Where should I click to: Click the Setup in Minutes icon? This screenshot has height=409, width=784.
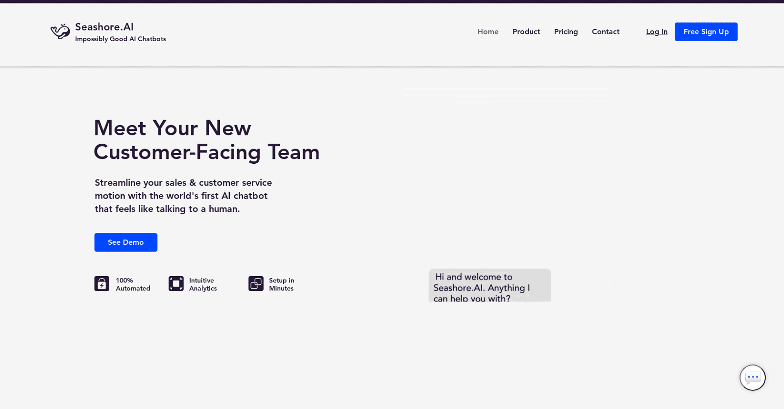tap(256, 284)
